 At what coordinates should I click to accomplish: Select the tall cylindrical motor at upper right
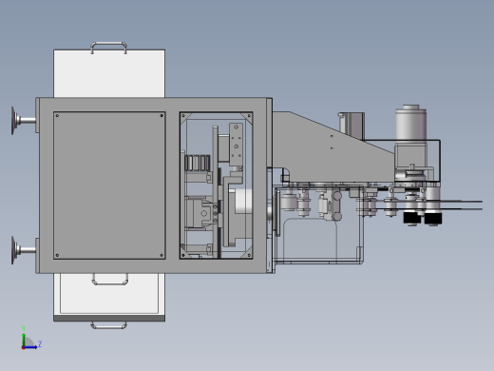pos(410,123)
